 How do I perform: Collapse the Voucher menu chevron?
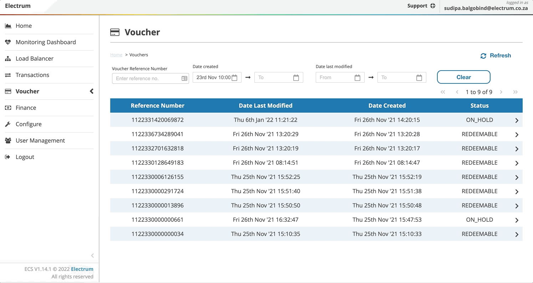[x=92, y=91]
